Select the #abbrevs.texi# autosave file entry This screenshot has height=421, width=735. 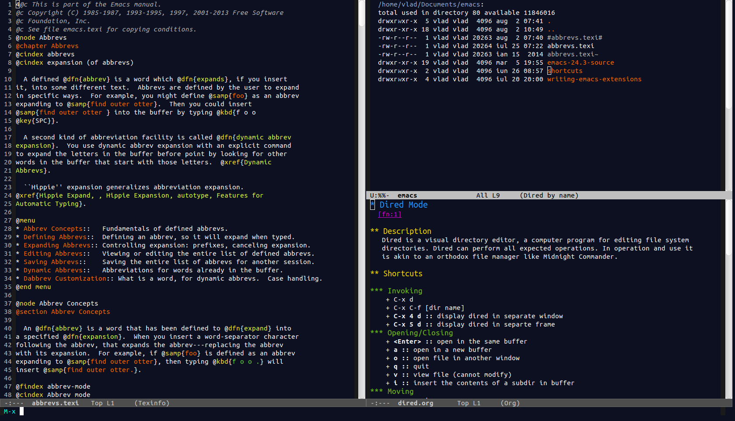(574, 38)
